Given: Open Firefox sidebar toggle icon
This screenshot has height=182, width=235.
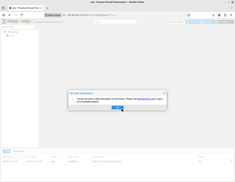Looking at the screenshot, I should click(4, 15).
